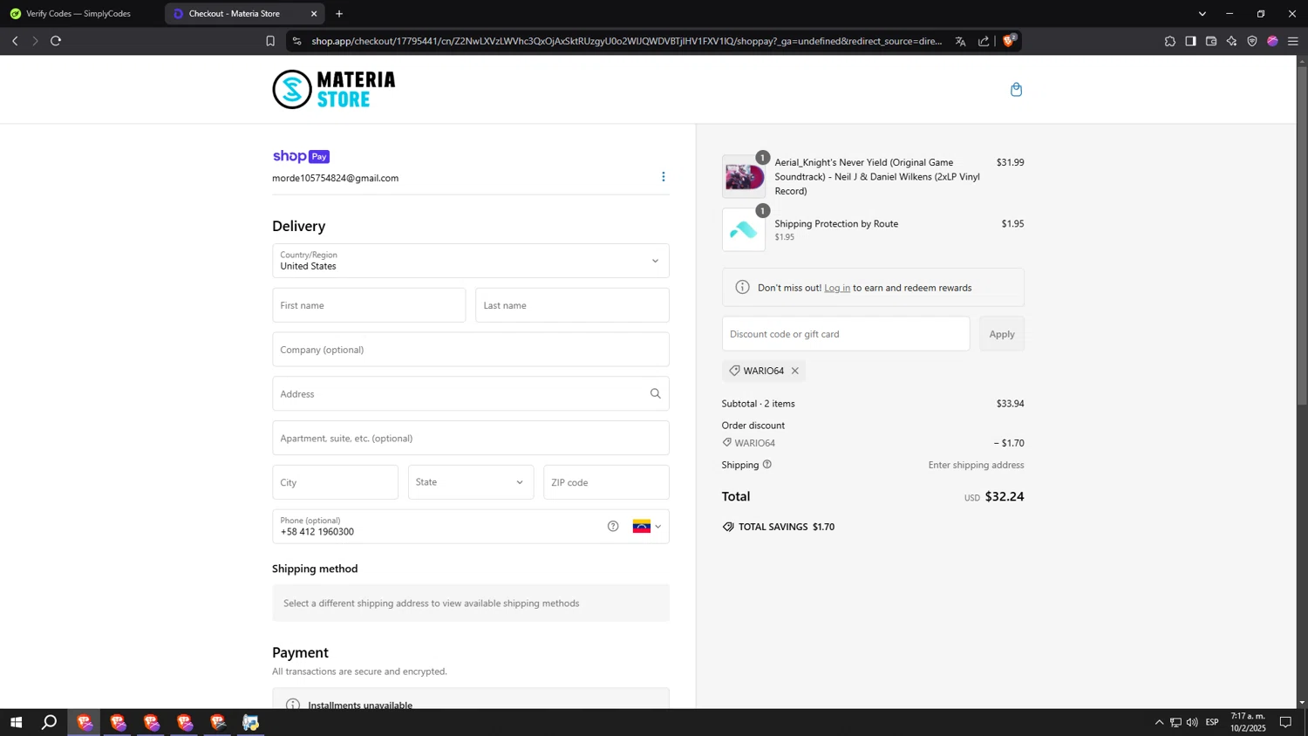The image size is (1308, 736).
Task: Click the total $32.24 amount
Action: click(1005, 496)
